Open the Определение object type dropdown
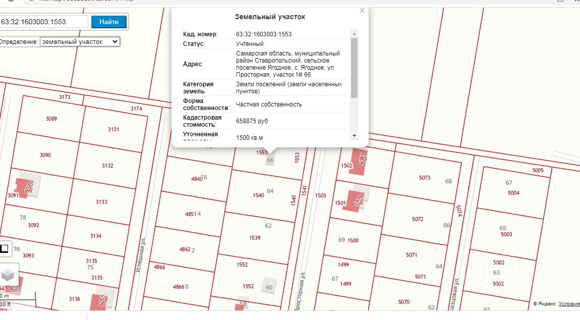The image size is (580, 320). 80,42
